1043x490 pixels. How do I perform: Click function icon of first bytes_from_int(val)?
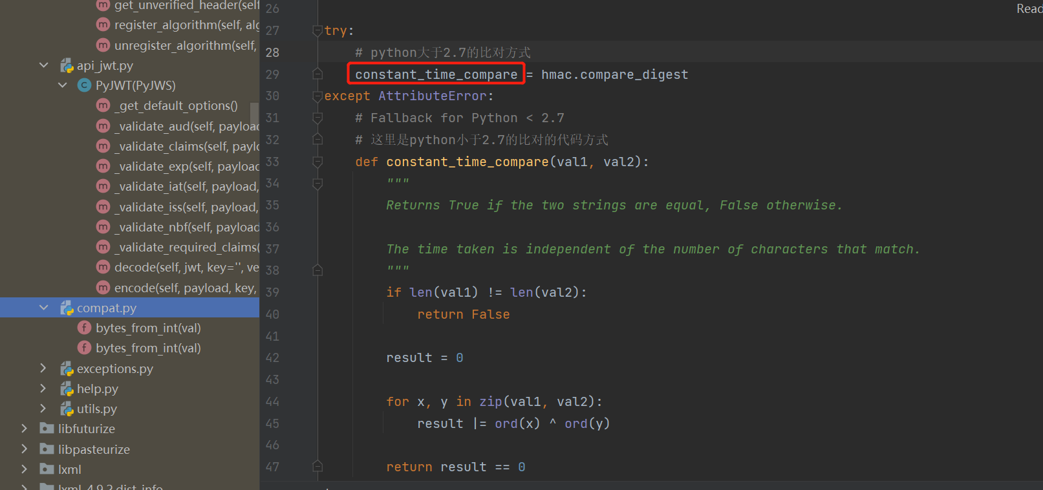pos(84,328)
